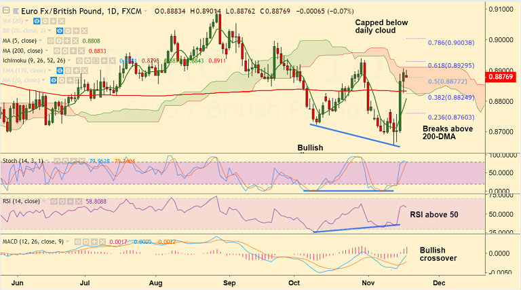Screen dimensions: 521x290
Task: Remove the MACD (12, 26, close, 9) indicator
Action: 102,242
